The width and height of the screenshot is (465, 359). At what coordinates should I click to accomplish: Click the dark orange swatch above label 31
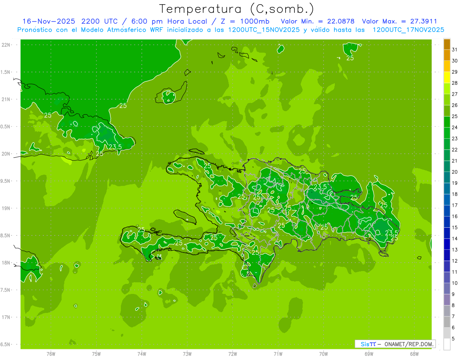447,44
